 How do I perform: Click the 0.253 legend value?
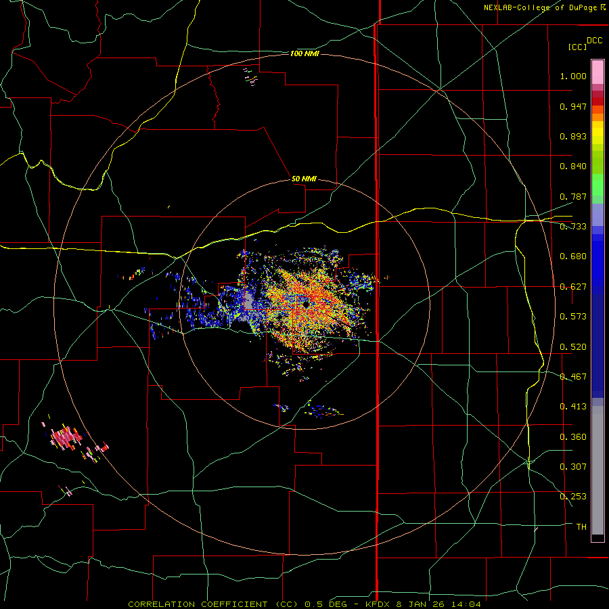point(573,497)
